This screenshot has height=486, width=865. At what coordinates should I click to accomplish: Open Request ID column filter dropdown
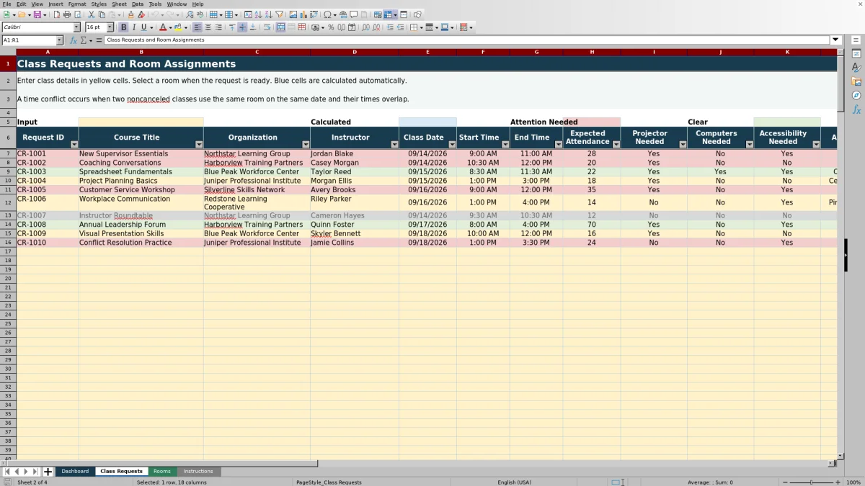74,145
